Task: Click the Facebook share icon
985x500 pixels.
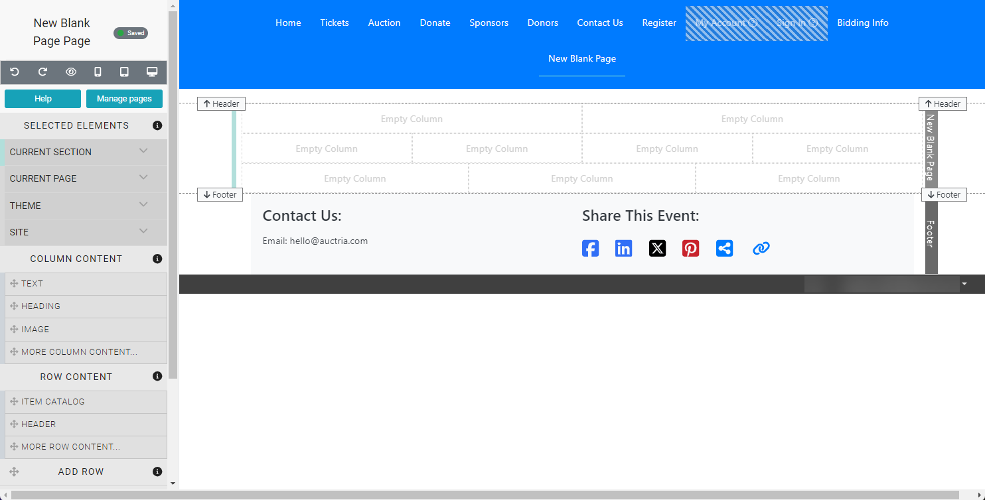Action: 590,249
